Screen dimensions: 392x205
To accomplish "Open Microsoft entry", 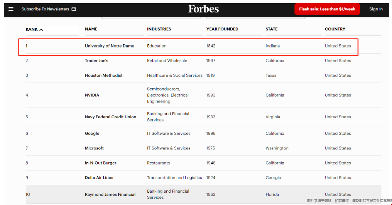I will tap(94, 148).
